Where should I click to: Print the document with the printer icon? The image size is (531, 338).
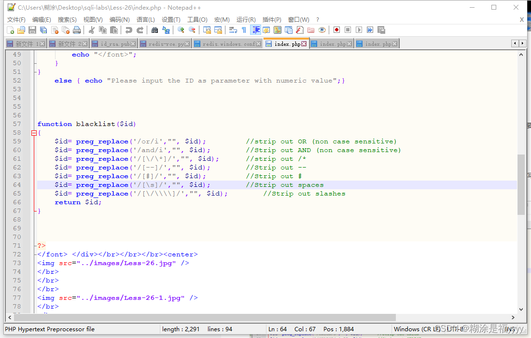77,30
